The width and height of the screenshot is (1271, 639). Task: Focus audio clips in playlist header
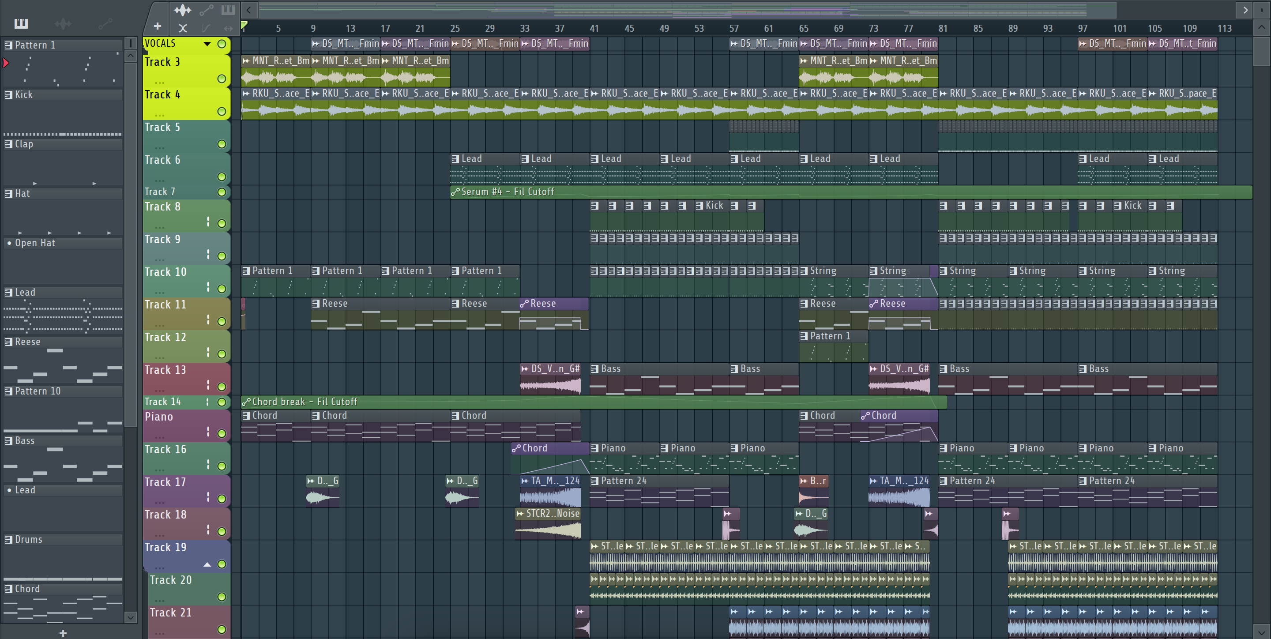tap(183, 10)
